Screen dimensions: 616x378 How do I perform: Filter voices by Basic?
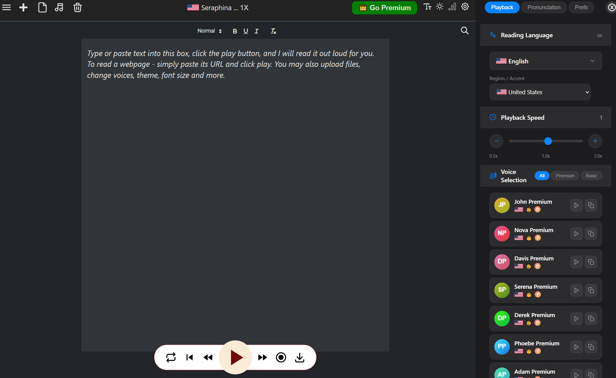pyautogui.click(x=591, y=176)
